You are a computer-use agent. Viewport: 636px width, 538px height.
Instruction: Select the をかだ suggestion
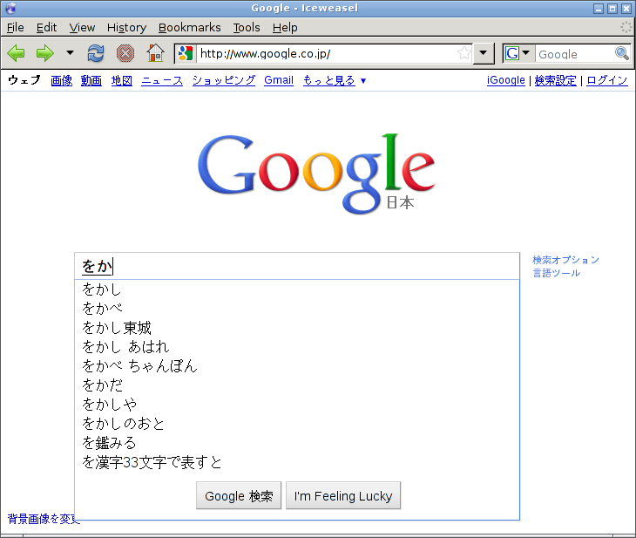coord(297,385)
